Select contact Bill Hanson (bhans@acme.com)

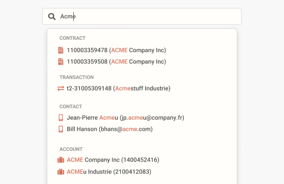click(x=110, y=129)
